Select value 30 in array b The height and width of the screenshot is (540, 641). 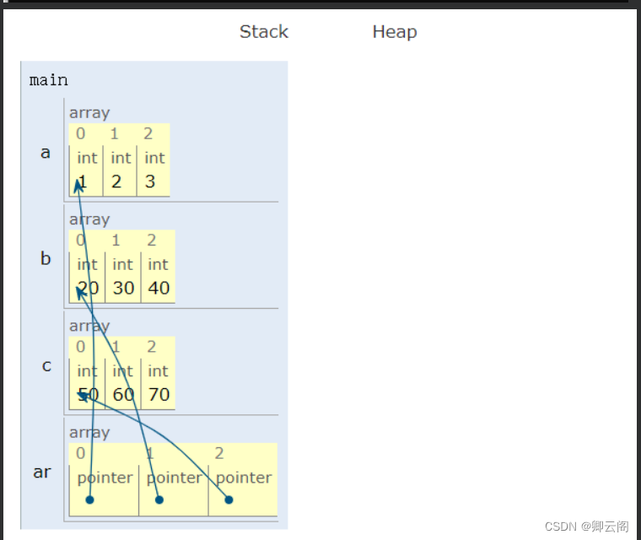[x=123, y=288]
